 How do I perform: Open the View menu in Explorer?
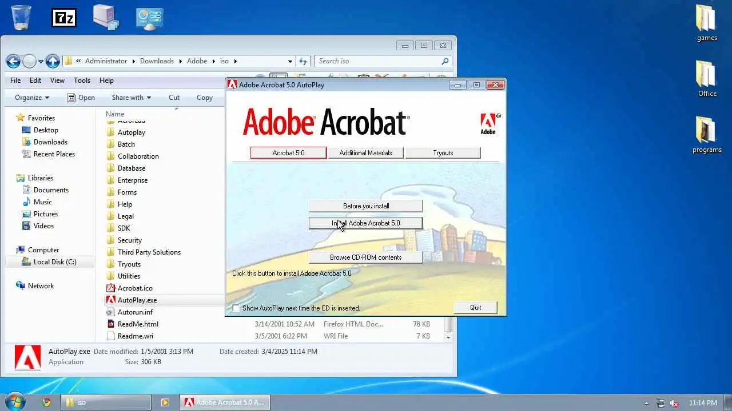click(x=57, y=80)
